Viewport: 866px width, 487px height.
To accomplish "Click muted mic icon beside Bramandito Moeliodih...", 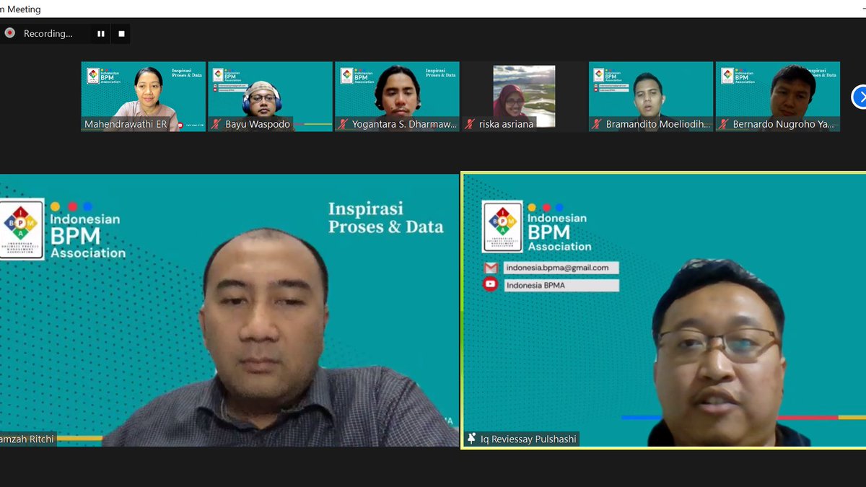I will (x=597, y=124).
